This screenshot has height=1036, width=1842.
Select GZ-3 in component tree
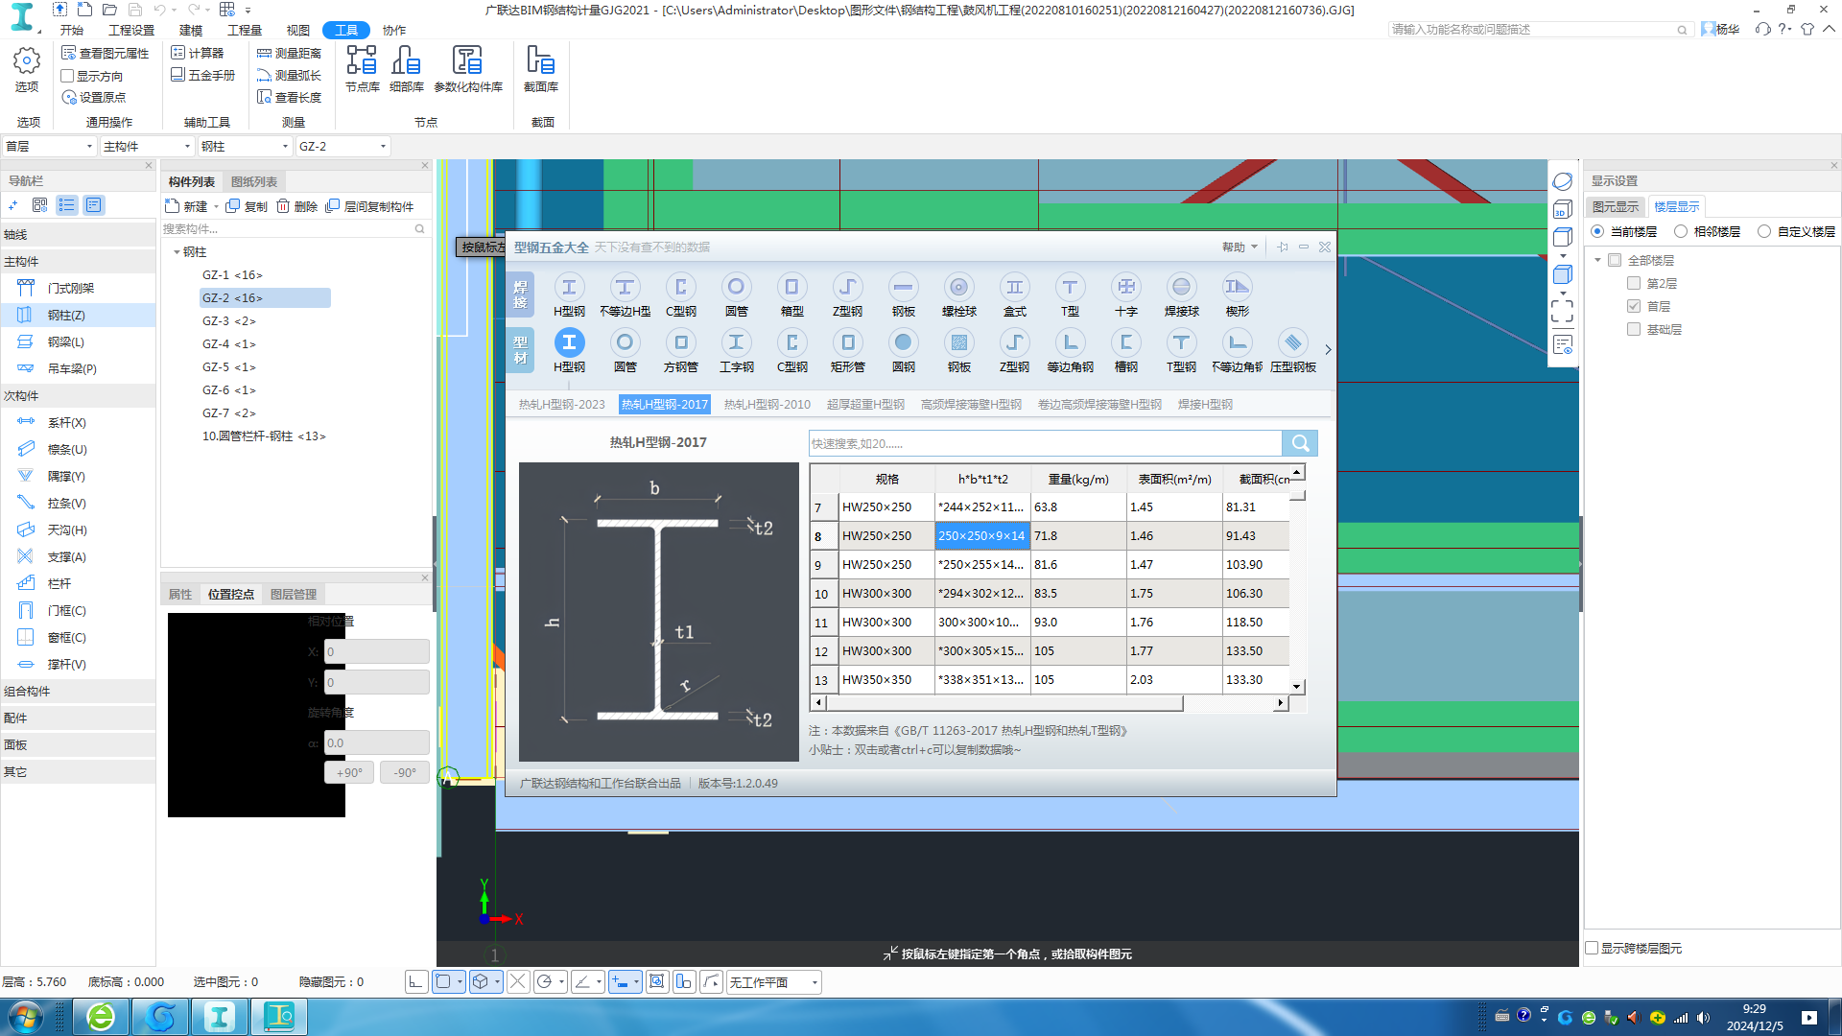pos(228,321)
